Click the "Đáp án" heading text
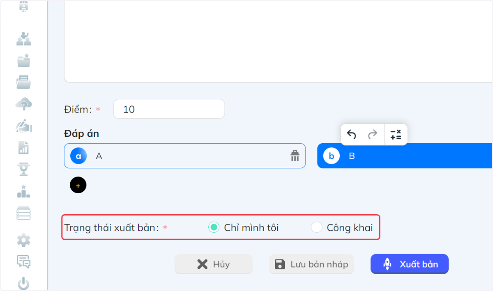Viewport: 493px width, 291px height. [81, 133]
